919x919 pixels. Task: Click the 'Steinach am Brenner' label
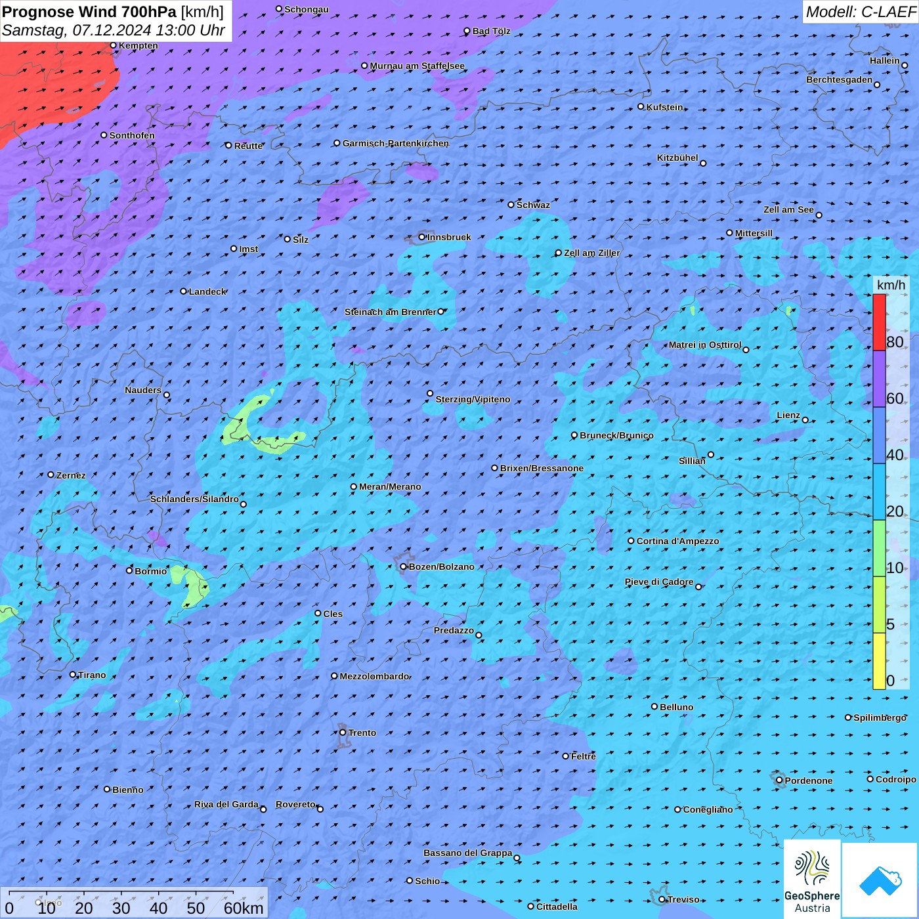[x=390, y=312]
